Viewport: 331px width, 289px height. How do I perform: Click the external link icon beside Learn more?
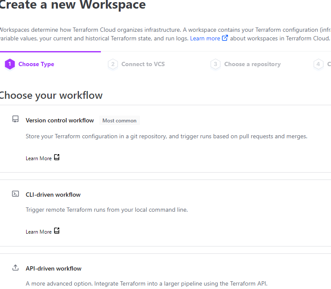click(225, 38)
